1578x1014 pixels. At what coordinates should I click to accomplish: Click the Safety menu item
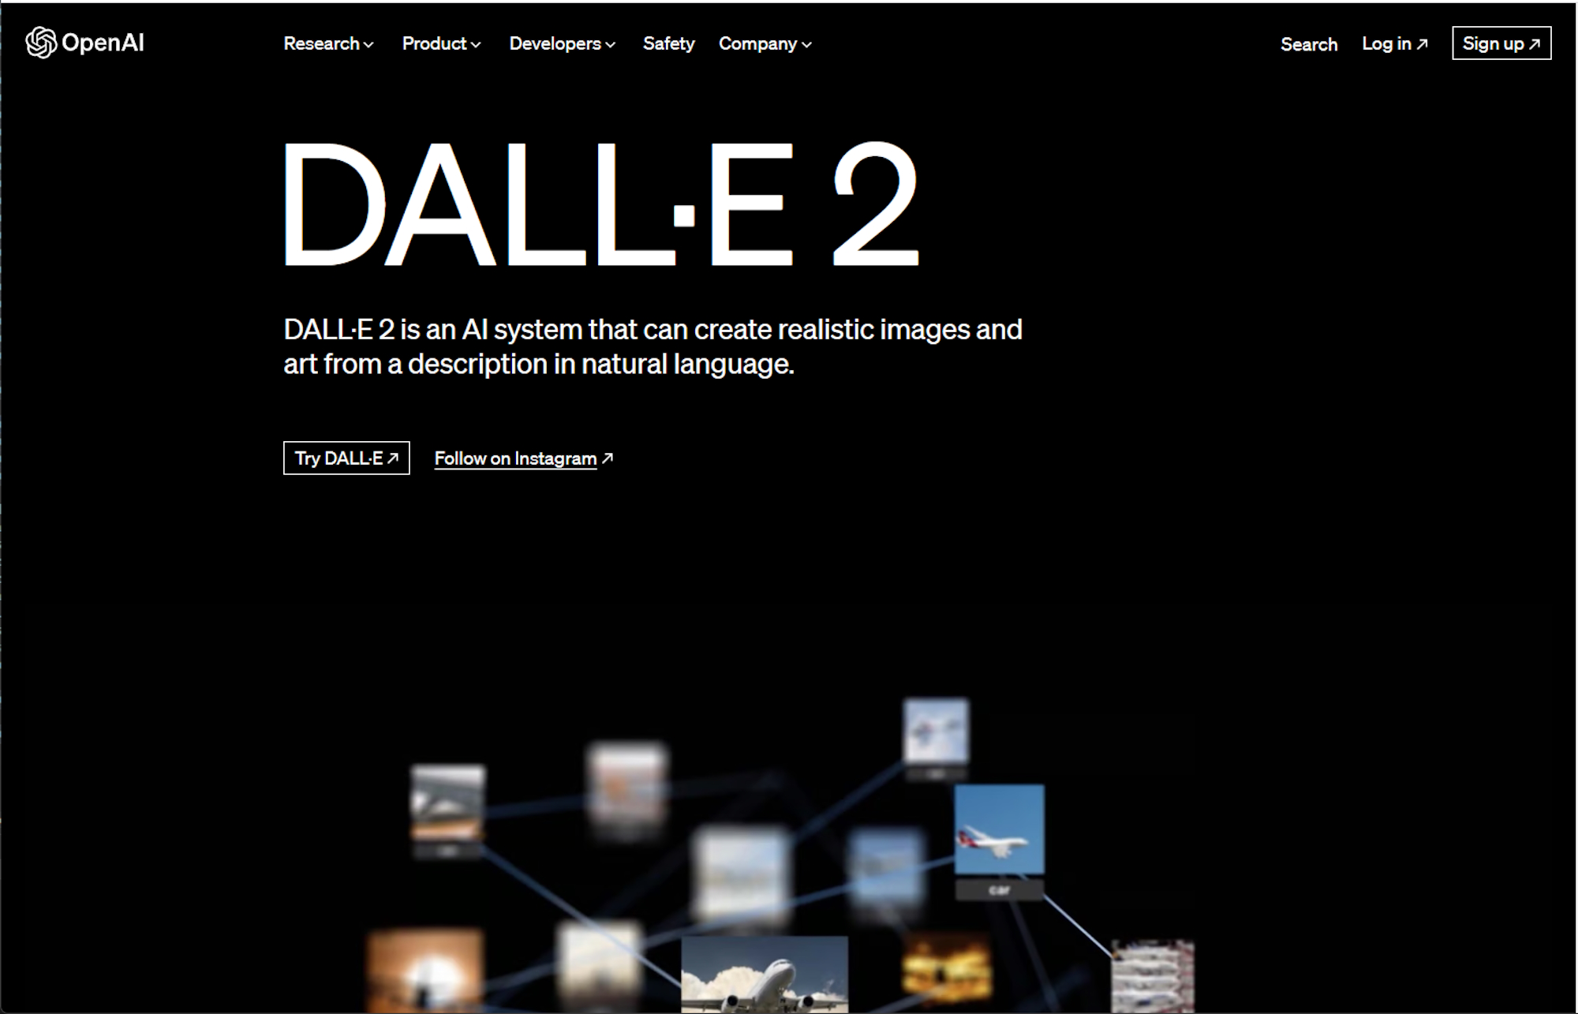pyautogui.click(x=668, y=43)
